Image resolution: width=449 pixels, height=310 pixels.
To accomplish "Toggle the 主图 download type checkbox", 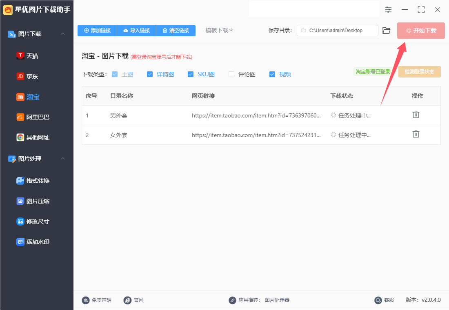I will tap(115, 74).
